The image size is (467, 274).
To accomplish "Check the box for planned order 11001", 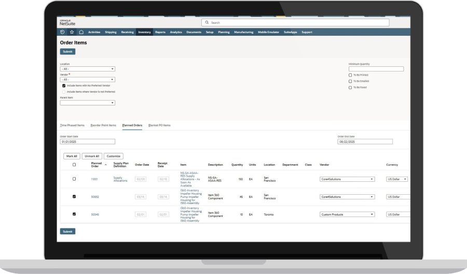I will click(x=74, y=179).
